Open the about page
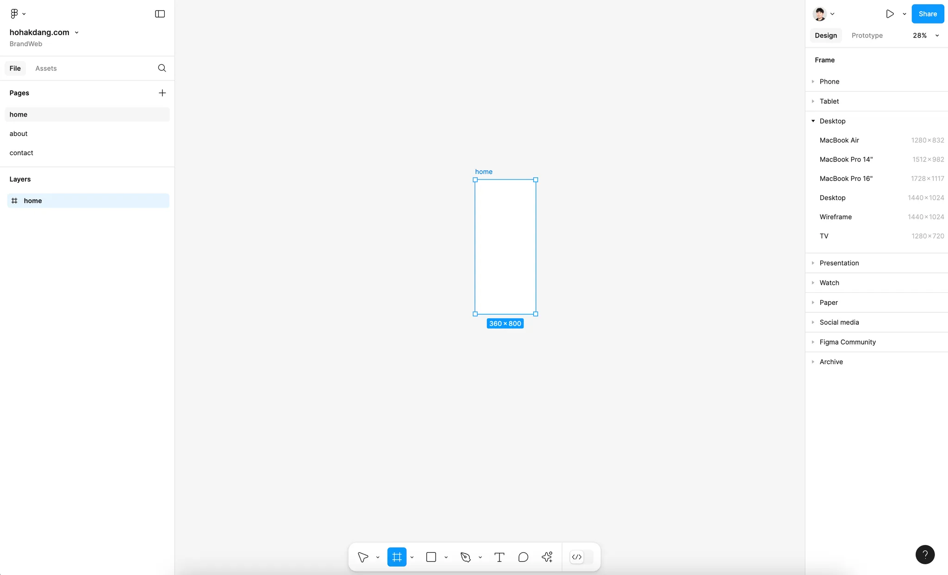This screenshot has width=948, height=575. click(19, 134)
